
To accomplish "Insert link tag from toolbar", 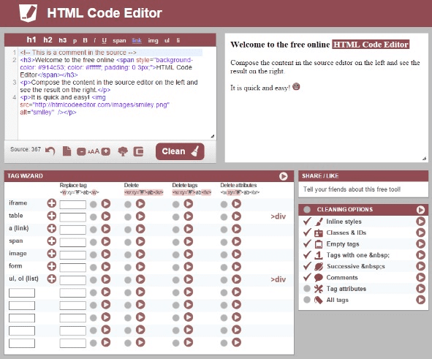I will [137, 40].
